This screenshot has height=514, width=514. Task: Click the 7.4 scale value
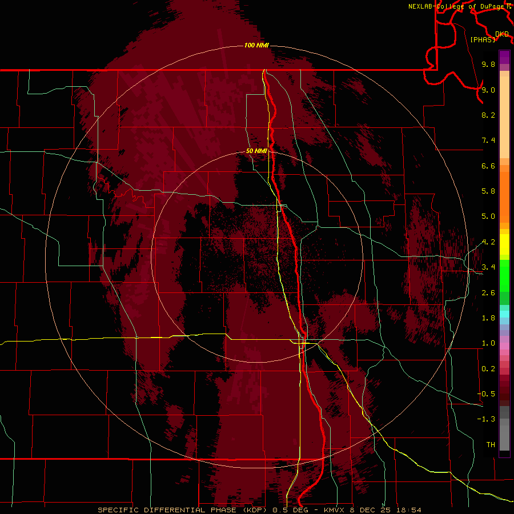[x=488, y=140]
